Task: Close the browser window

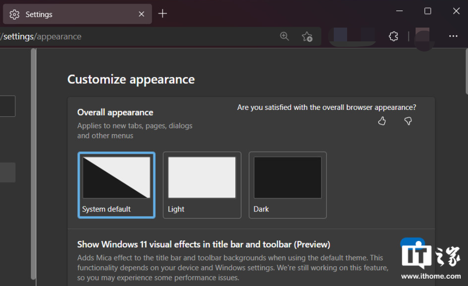Action: pyautogui.click(x=456, y=11)
